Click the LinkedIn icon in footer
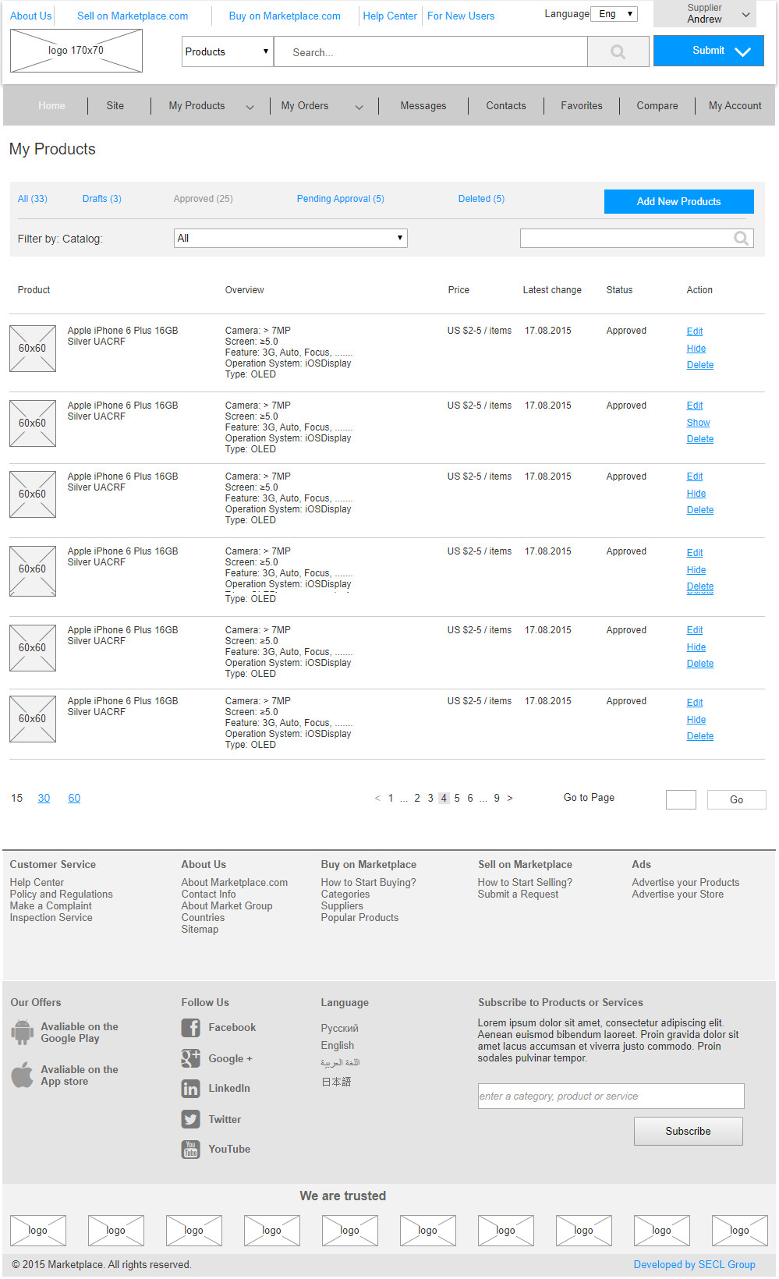Screen dimensions: 779x1279 pyautogui.click(x=190, y=1089)
